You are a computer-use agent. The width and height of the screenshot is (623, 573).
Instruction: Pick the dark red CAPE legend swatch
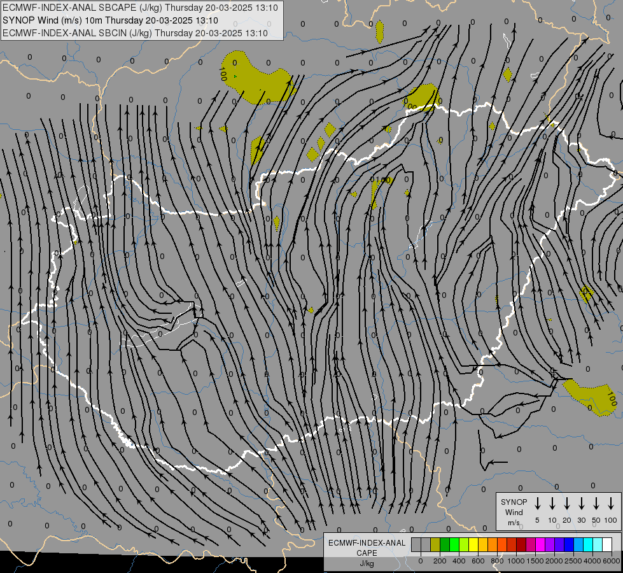coord(522,544)
